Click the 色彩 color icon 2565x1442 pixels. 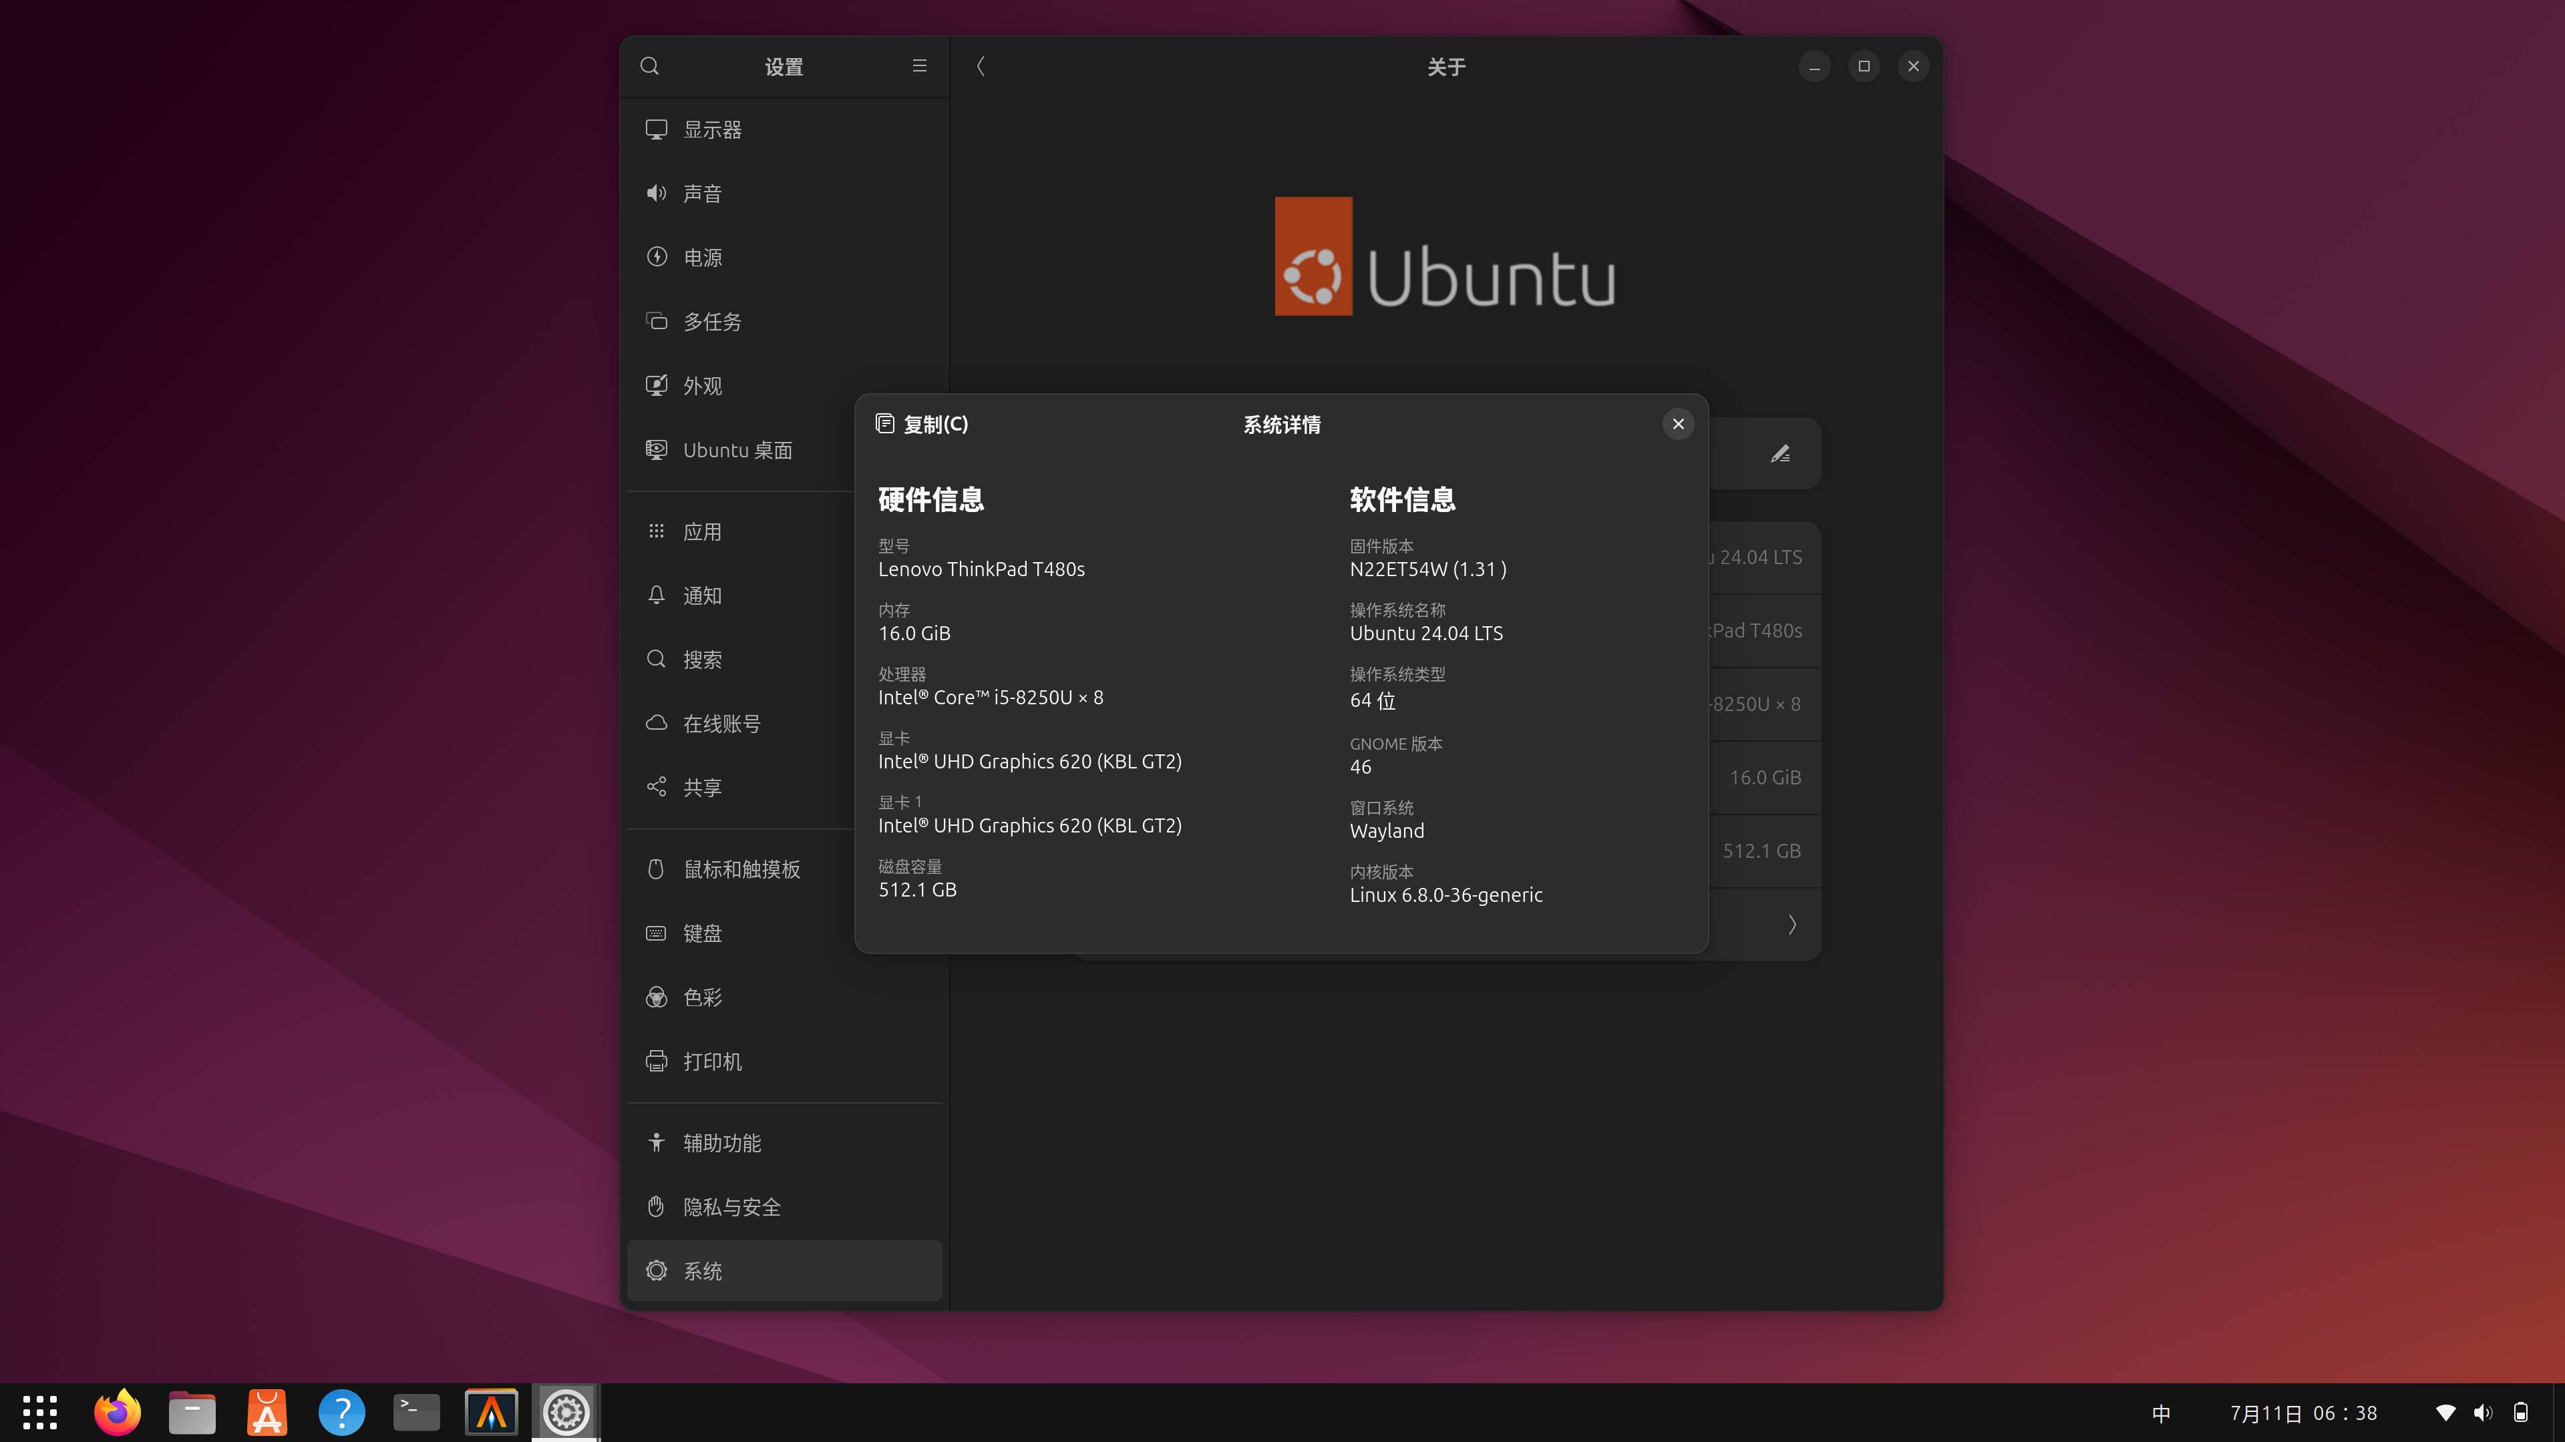656,997
